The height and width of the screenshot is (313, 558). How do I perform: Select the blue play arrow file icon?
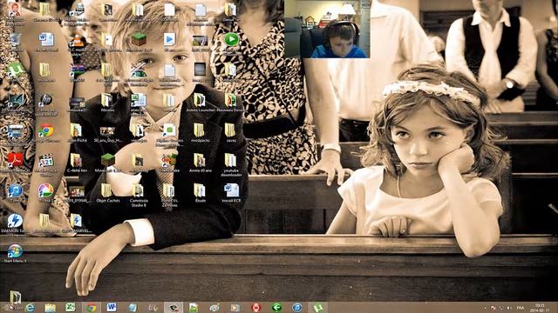click(169, 39)
